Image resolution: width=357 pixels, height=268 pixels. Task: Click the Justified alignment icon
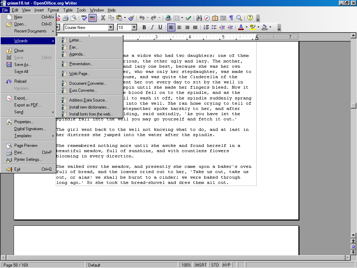195,27
